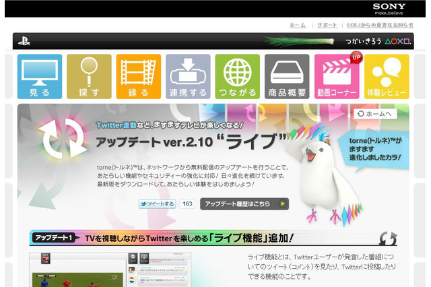Viewport: 431px width, 287px height.
Task: Open SCEJからの重要なお知らせ link
Action: 380,25
